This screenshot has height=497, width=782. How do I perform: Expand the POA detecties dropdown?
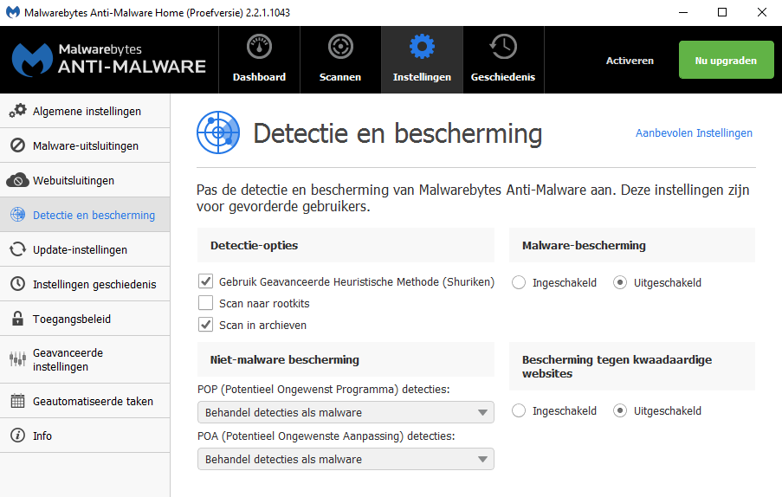[x=346, y=459]
